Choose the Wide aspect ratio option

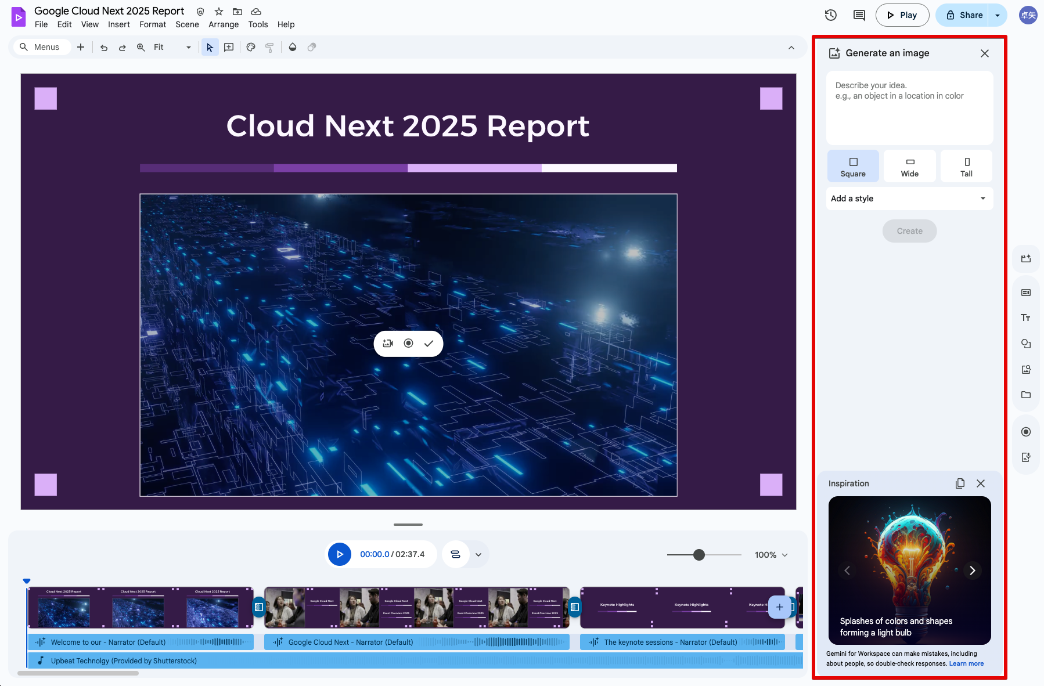click(909, 167)
